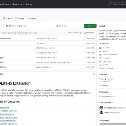The width and height of the screenshot is (126, 126).
Task: Open the Custom properties link
Action: (110, 55)
